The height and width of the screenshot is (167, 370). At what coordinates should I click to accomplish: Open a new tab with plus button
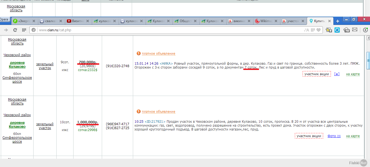[x=338, y=21]
